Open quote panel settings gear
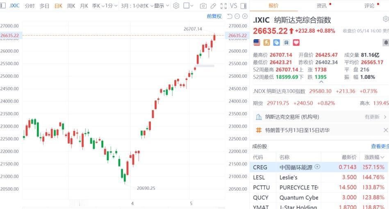Image resolution: width=389 pixels, height=209 pixels. [x=386, y=19]
